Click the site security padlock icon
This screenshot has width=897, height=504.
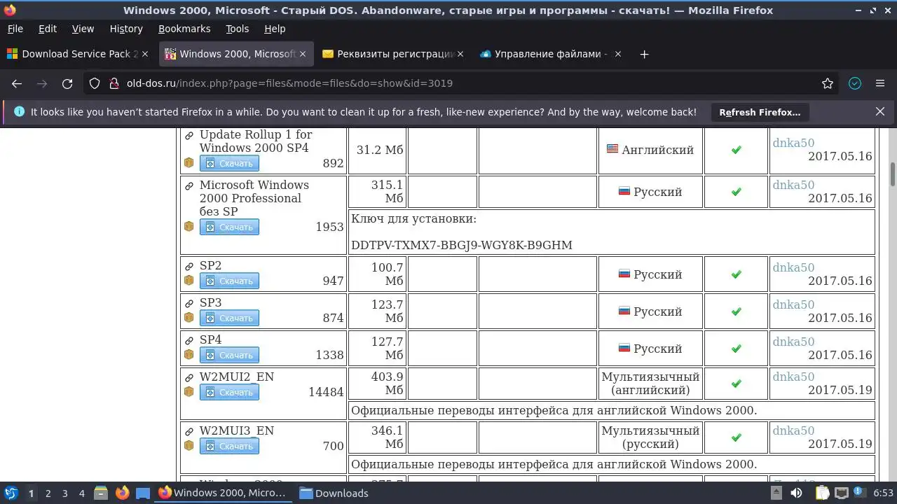[114, 83]
